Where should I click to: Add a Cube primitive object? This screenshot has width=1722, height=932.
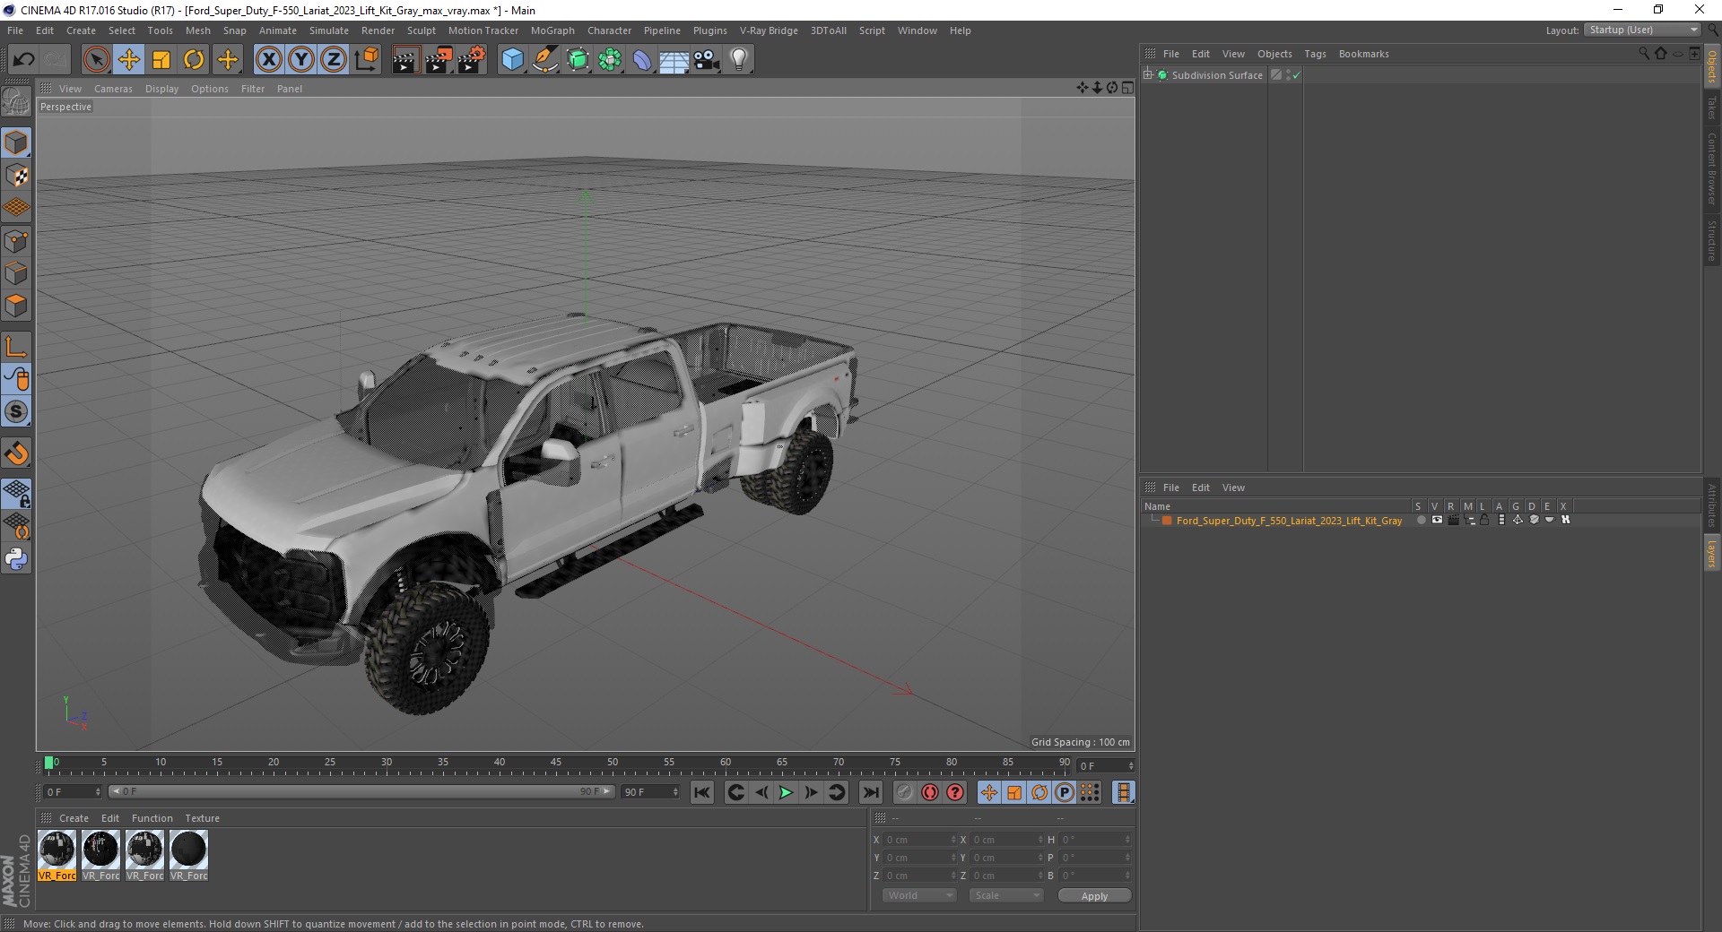pyautogui.click(x=512, y=60)
